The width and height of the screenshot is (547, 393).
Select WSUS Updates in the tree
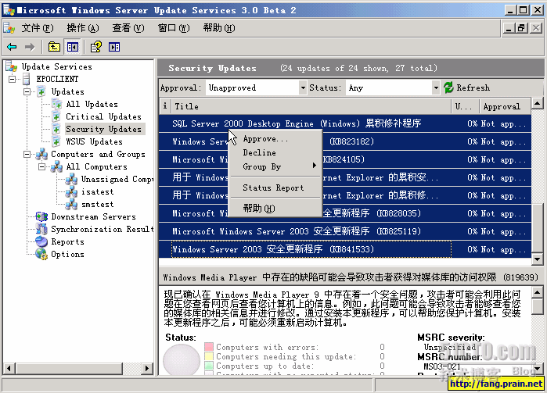tap(94, 141)
